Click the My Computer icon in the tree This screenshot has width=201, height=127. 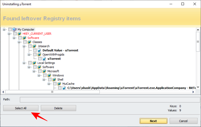(14, 29)
